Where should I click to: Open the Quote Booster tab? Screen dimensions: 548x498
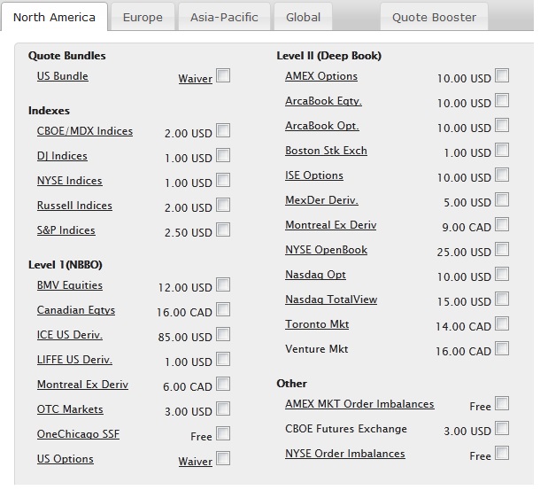434,17
